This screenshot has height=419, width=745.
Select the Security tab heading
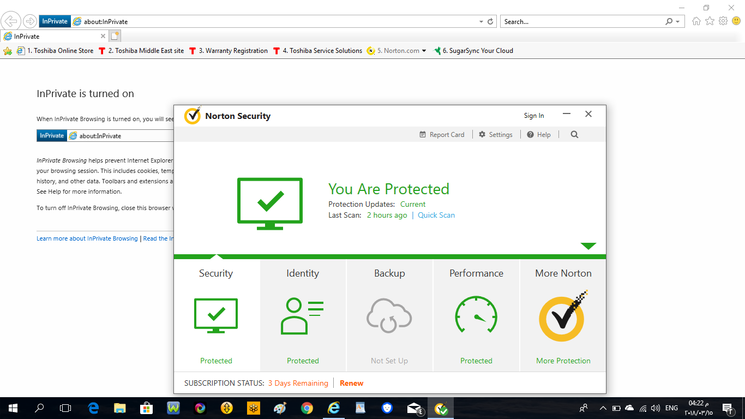216,273
